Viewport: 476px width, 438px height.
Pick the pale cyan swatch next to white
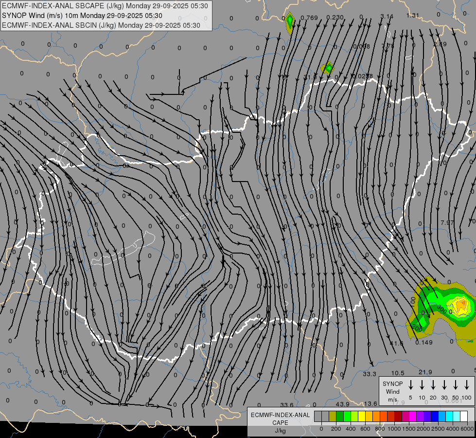[457, 417]
